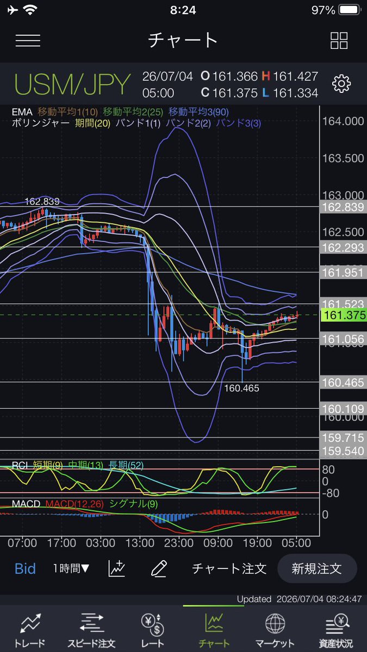Tap the 159.715 price line label

[342, 438]
